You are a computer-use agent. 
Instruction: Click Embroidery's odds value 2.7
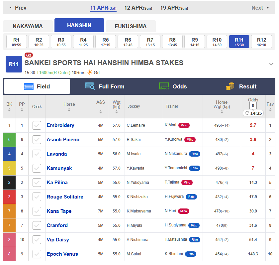click(253, 125)
